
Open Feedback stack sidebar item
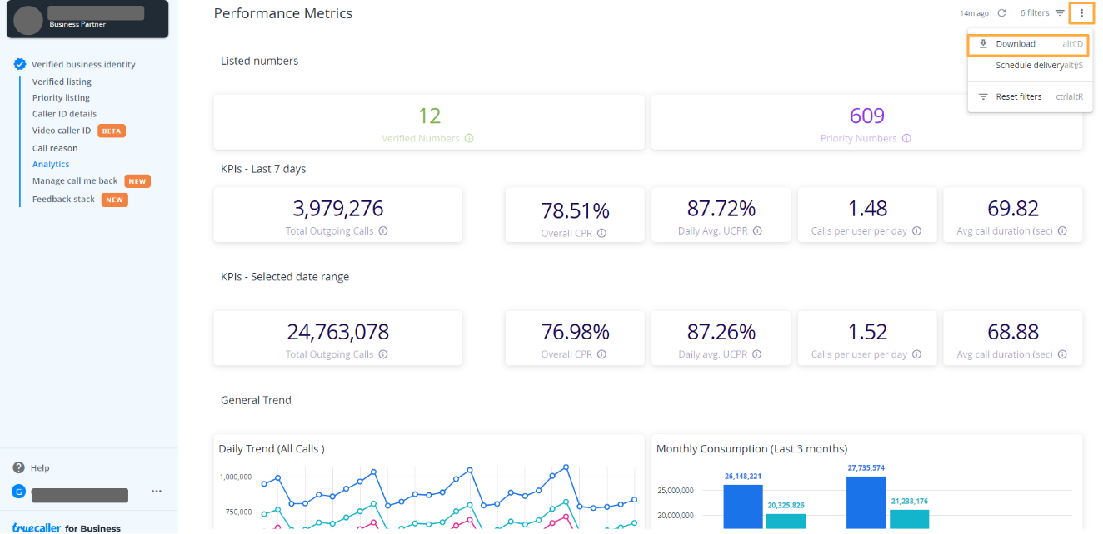tap(63, 200)
